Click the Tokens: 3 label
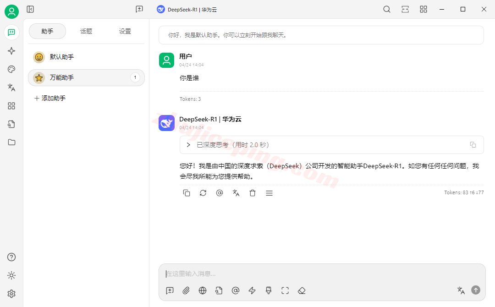 click(x=190, y=99)
